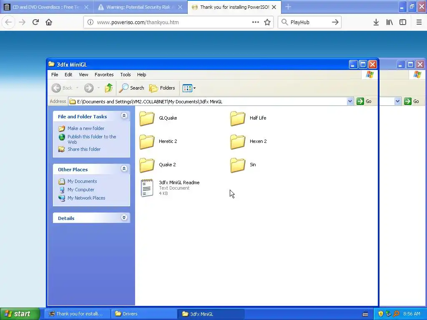The image size is (427, 320).
Task: Open the Forward history dropdown arrow
Action: pyautogui.click(x=98, y=88)
